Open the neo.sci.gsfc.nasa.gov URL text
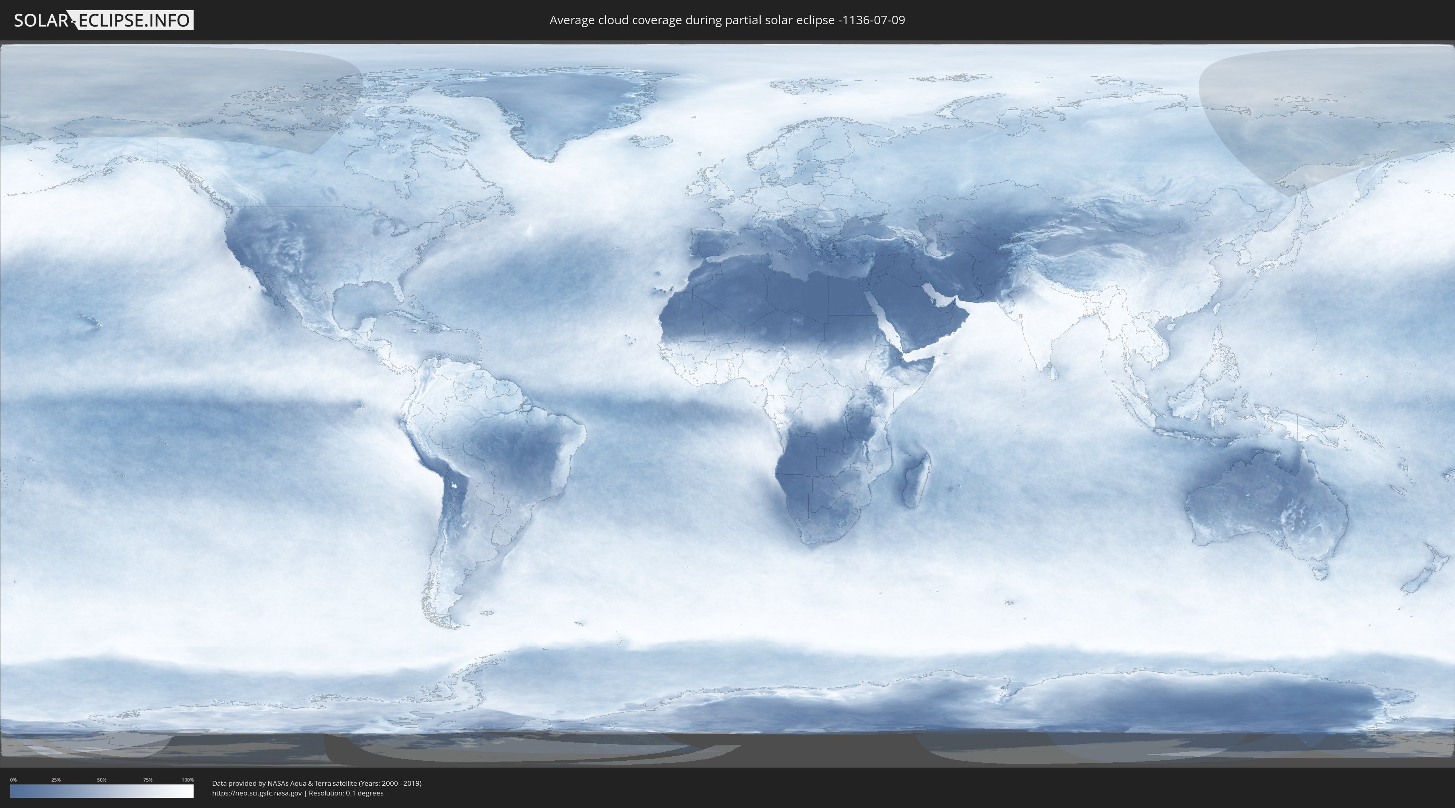1455x808 pixels. (x=256, y=793)
